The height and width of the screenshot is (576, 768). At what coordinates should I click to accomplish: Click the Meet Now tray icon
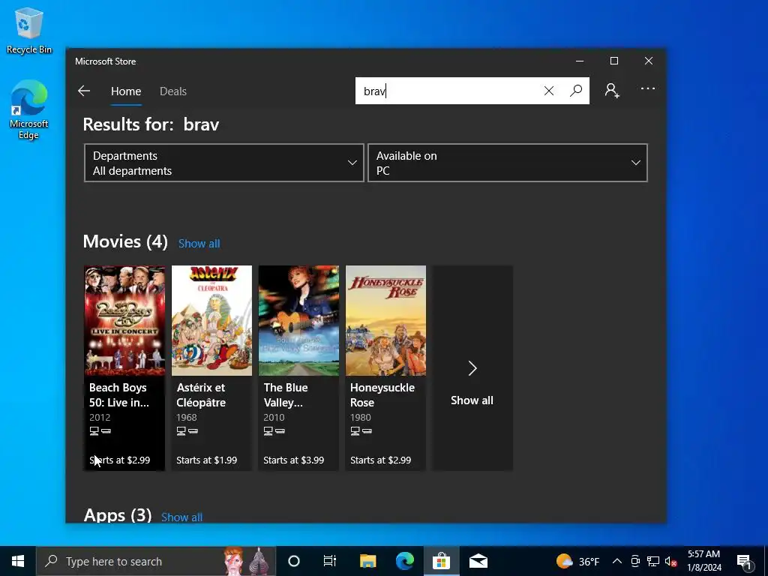(635, 561)
